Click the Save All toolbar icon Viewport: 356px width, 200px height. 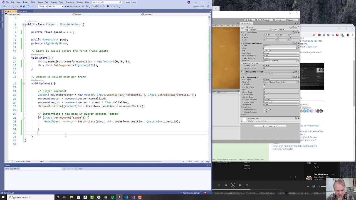[x=24, y=6]
